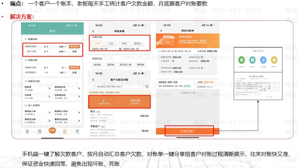Tap the -58 元 supplier balance value
This screenshot has width=298, height=168.
point(62,73)
